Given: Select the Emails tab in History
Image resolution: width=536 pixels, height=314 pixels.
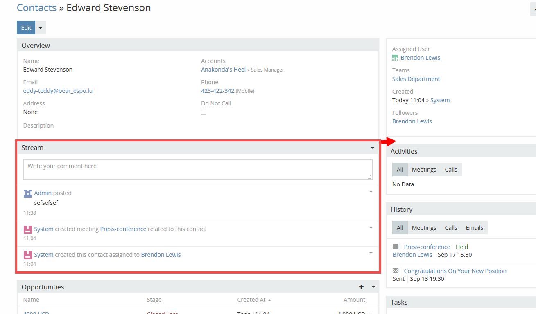Looking at the screenshot, I should click(474, 228).
